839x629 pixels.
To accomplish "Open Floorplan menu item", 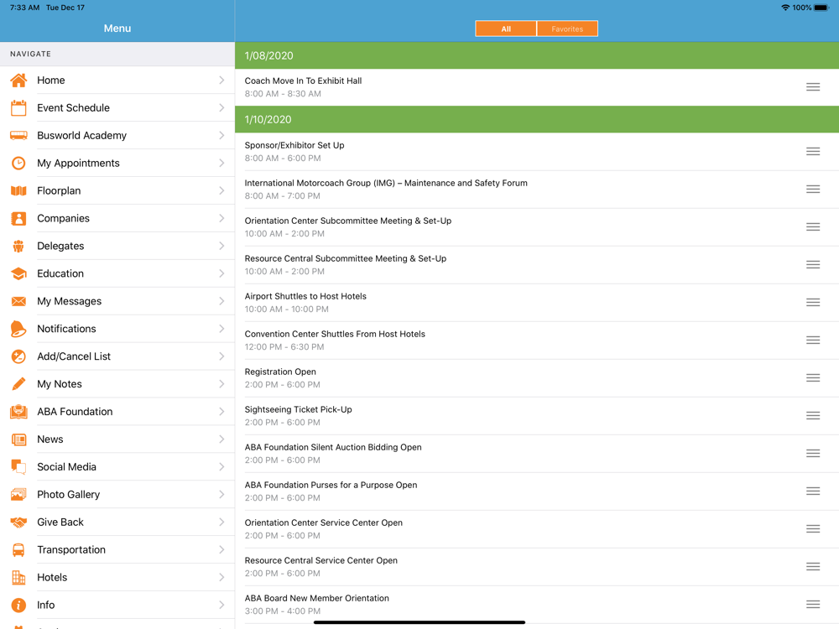I will click(x=117, y=191).
